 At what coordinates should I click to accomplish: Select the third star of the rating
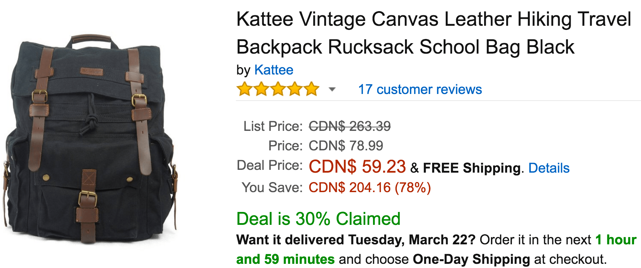[277, 89]
